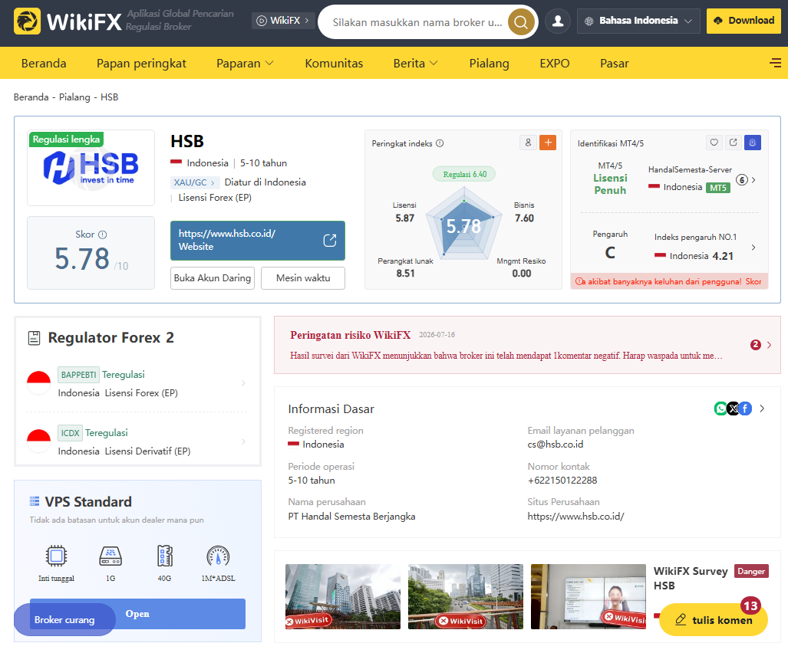Click the XAU/GC tag link
Screen dimensions: 788x653
coord(193,182)
